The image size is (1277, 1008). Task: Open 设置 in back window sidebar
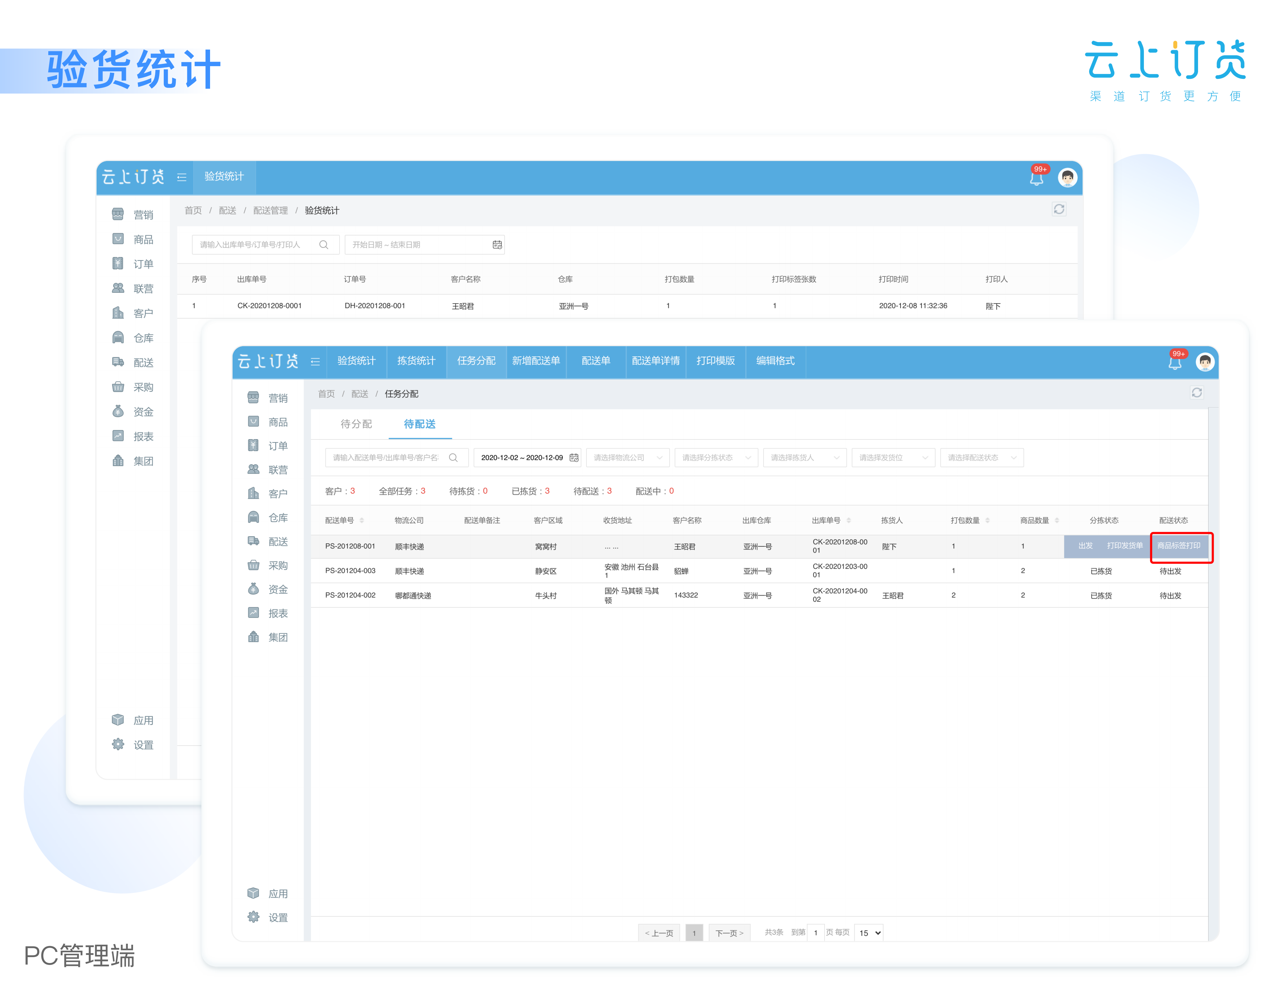coord(133,745)
